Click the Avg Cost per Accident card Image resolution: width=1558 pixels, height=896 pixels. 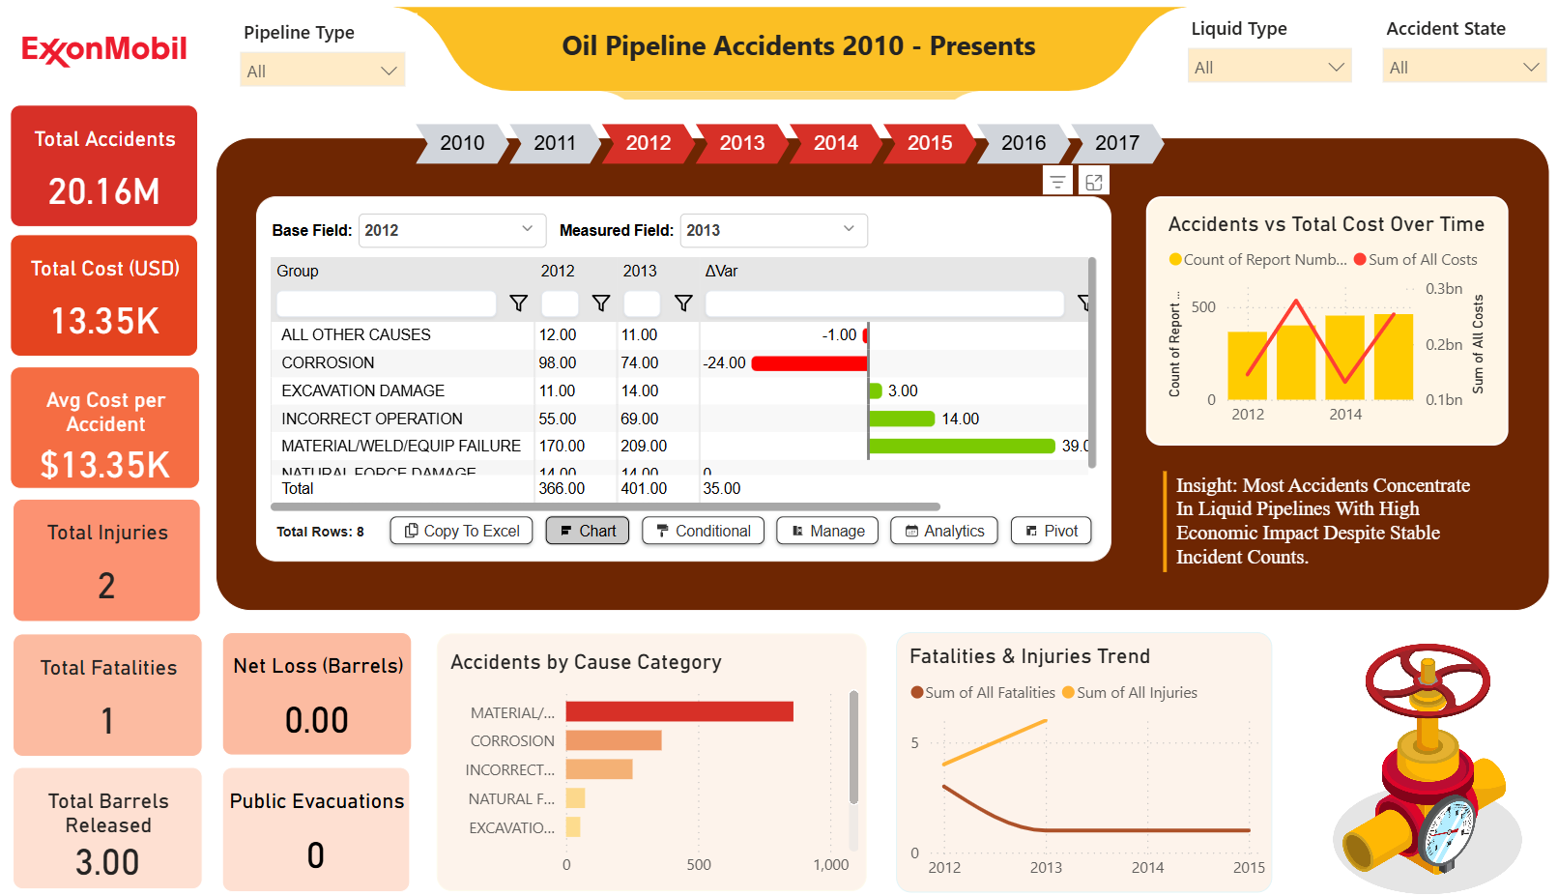tap(105, 428)
